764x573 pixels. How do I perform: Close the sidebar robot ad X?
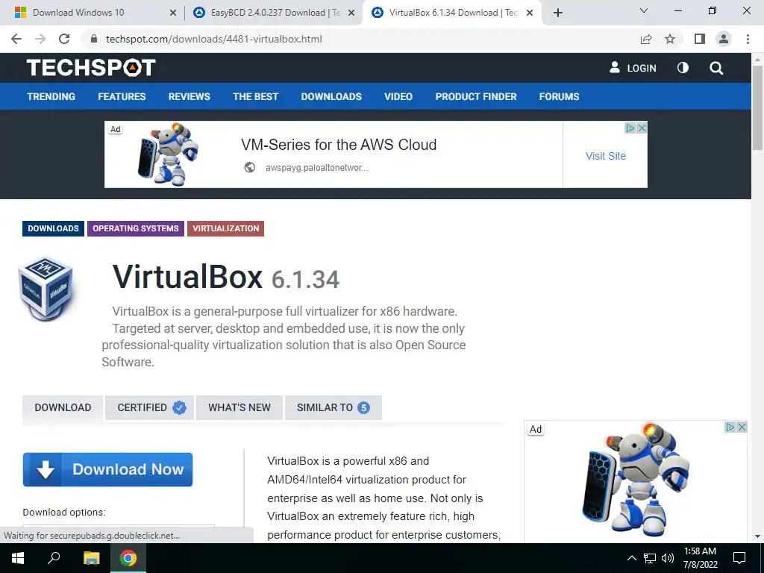(742, 428)
